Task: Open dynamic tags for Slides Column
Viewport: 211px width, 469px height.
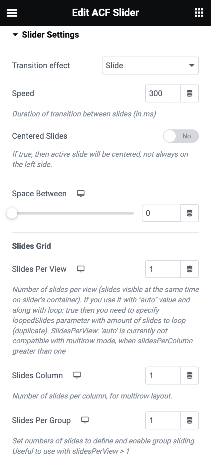Action: click(x=189, y=376)
